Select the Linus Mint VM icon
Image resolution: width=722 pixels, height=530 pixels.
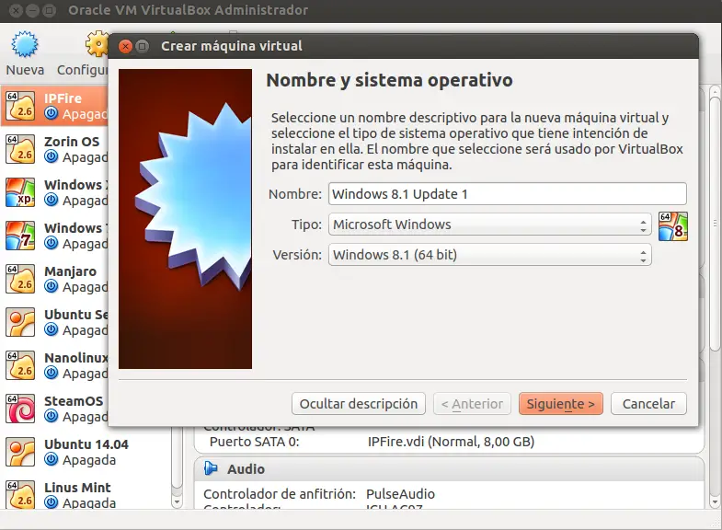point(20,494)
